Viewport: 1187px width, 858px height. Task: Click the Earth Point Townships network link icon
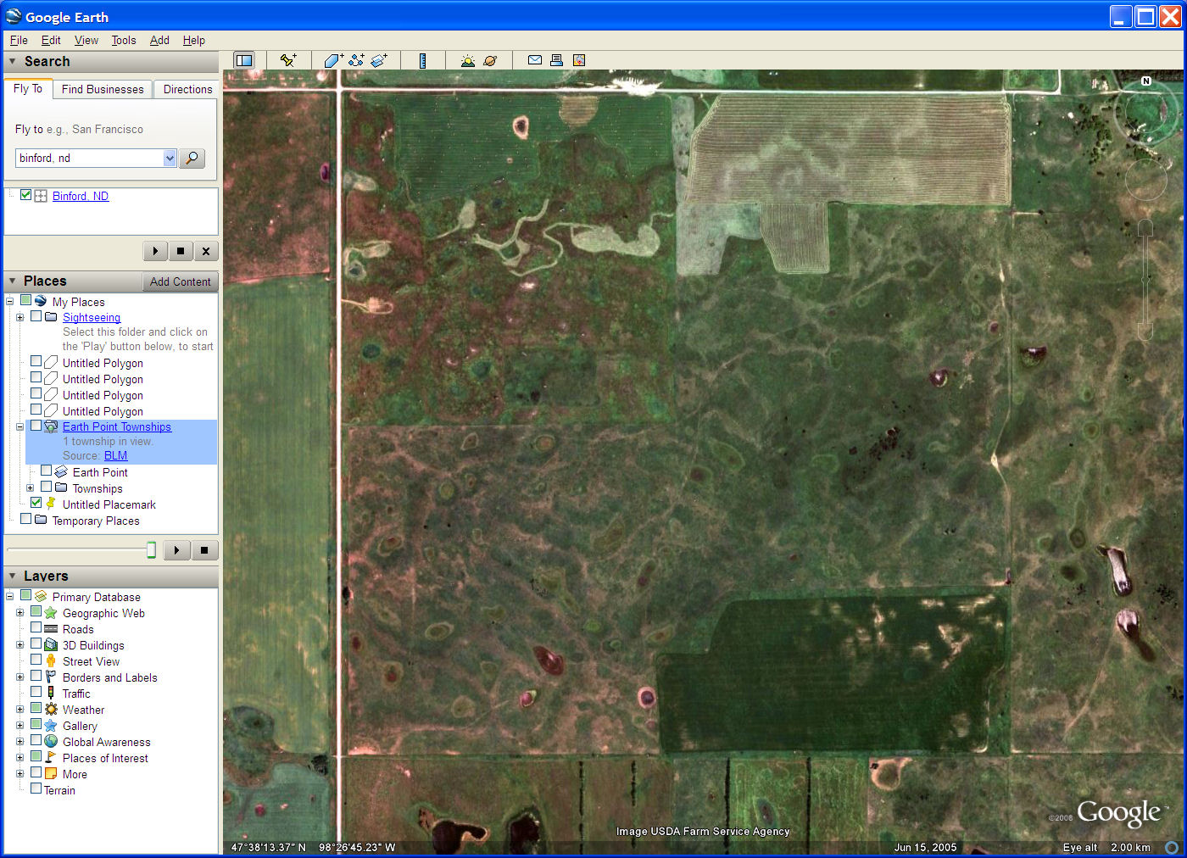point(51,426)
